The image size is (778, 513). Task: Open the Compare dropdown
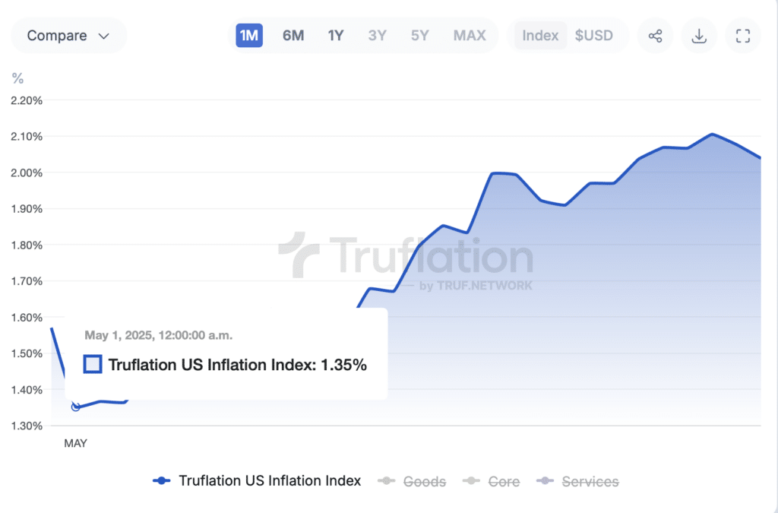(58, 36)
